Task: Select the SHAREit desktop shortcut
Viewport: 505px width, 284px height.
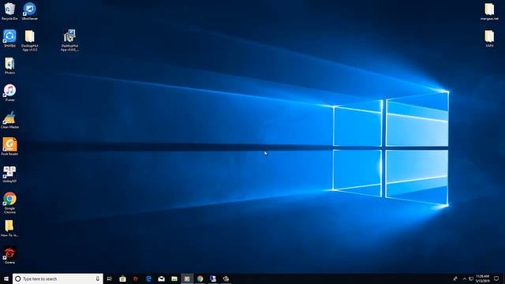Action: (x=9, y=39)
